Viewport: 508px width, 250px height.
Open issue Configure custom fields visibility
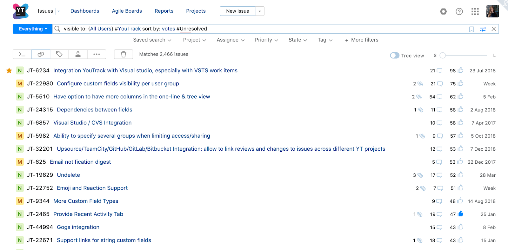118,83
